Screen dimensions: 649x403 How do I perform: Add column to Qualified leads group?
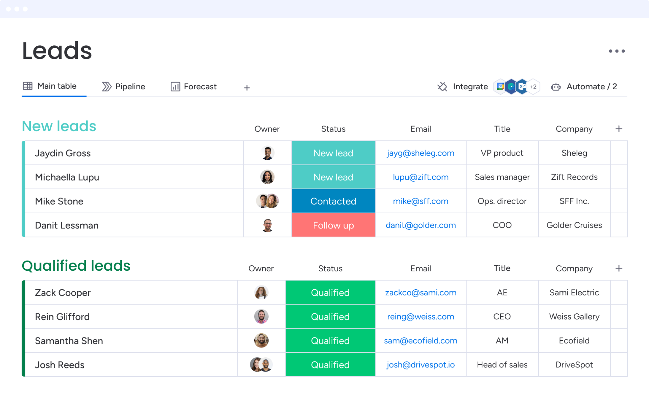pos(619,268)
